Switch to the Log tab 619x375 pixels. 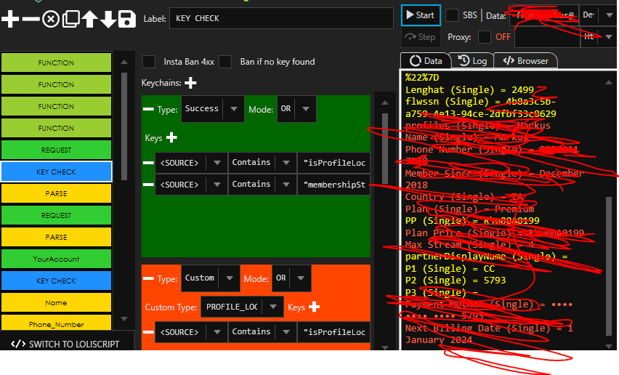(473, 61)
